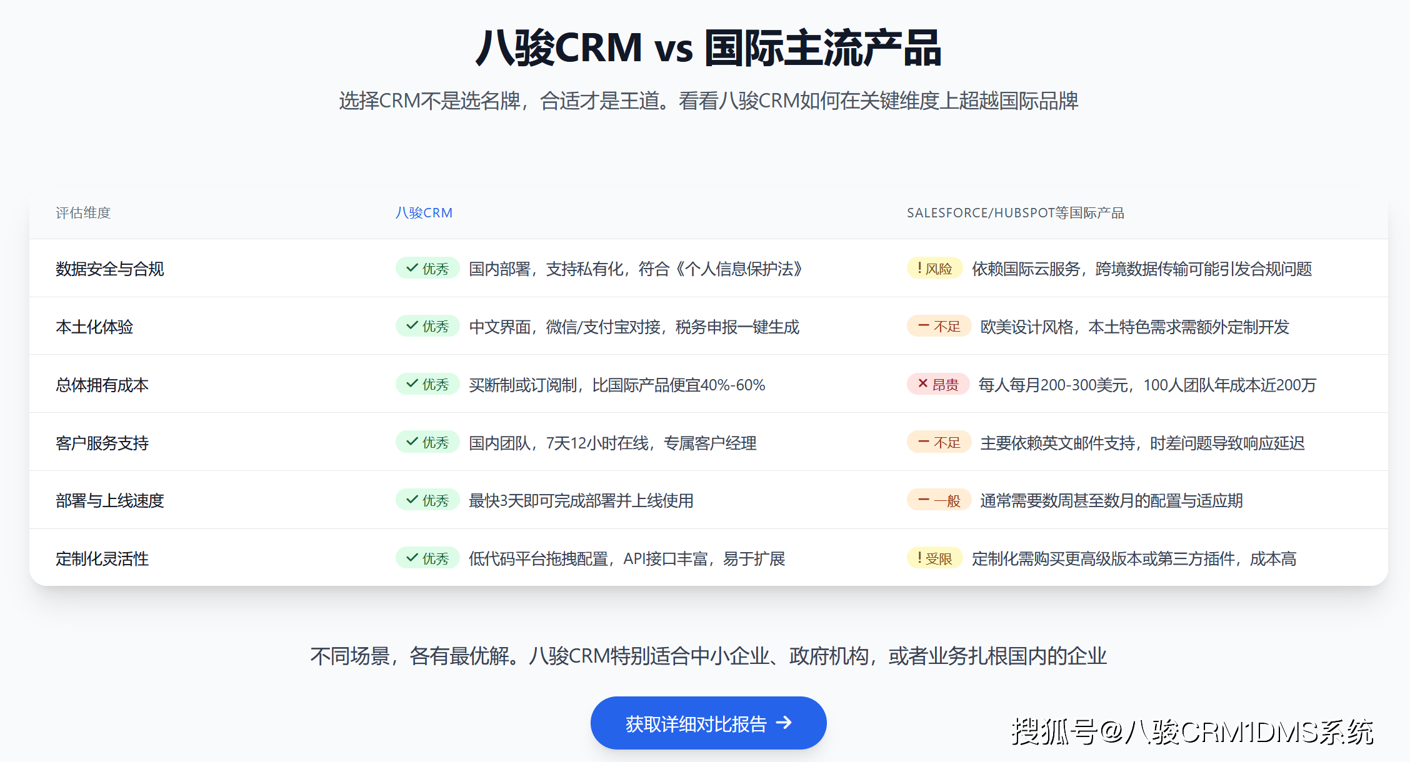Click the 一般 badge in the 部署与上线速度 row
This screenshot has height=762, width=1410.
click(x=939, y=500)
